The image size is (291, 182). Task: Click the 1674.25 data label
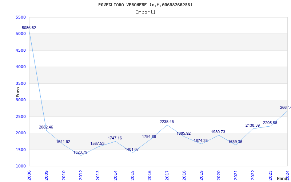[201, 141]
